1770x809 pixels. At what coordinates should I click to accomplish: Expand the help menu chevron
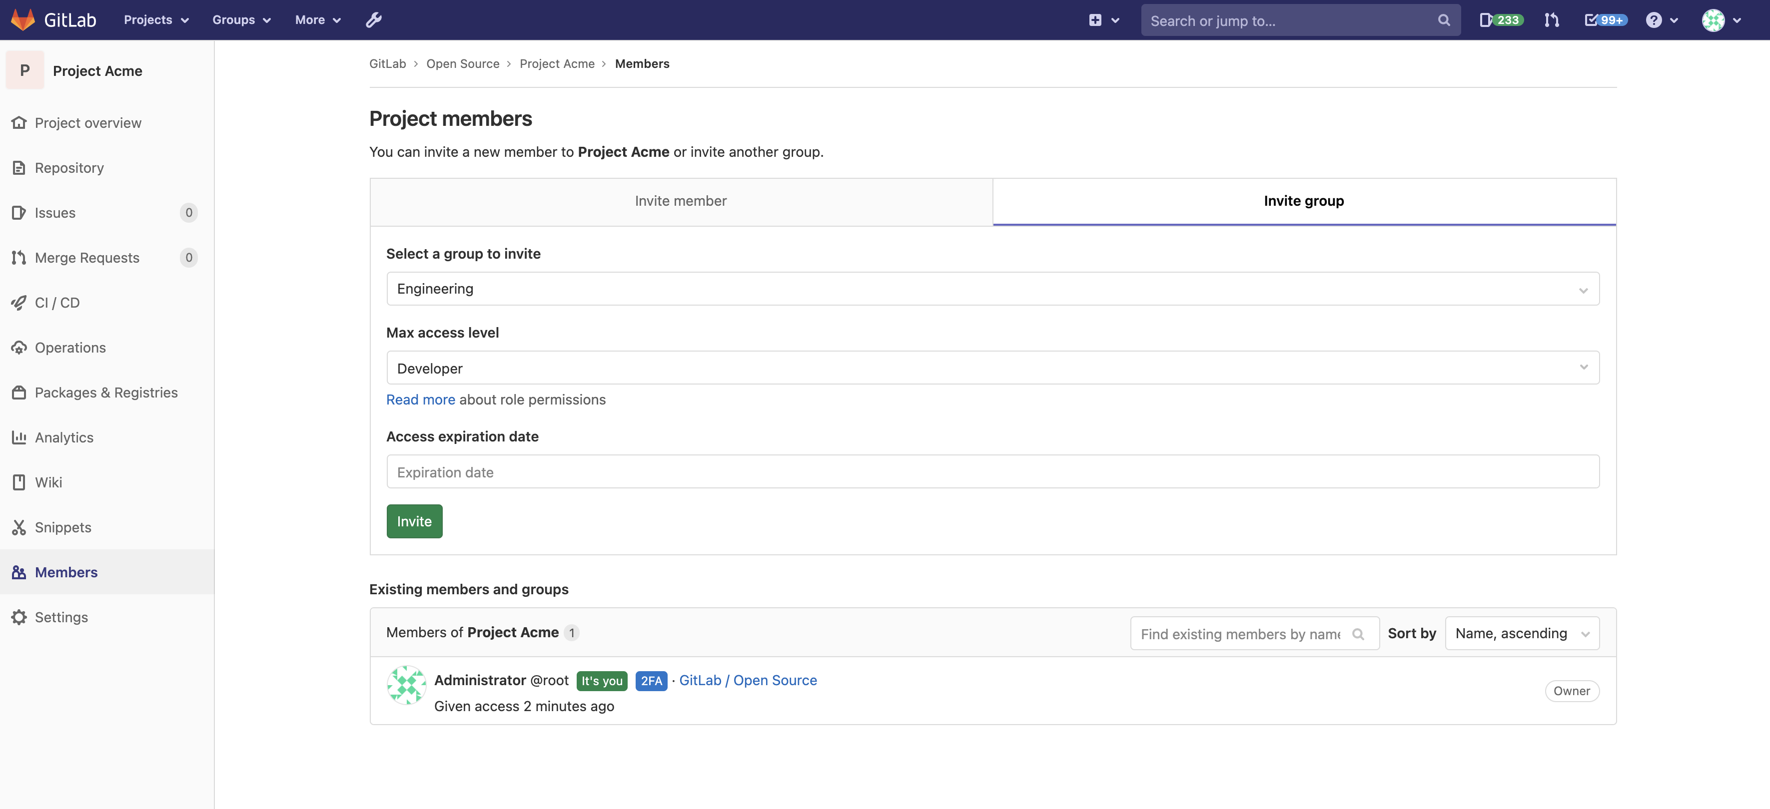[1674, 20]
